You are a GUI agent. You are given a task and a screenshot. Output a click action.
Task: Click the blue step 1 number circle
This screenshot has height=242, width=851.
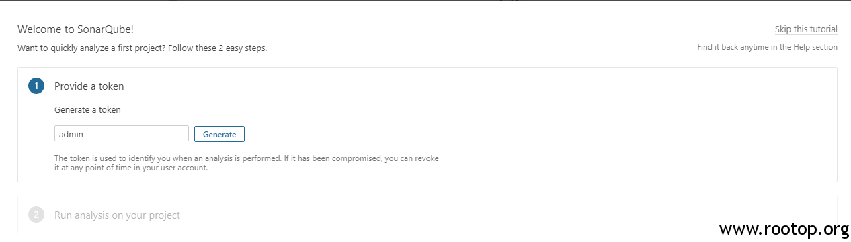(x=36, y=86)
